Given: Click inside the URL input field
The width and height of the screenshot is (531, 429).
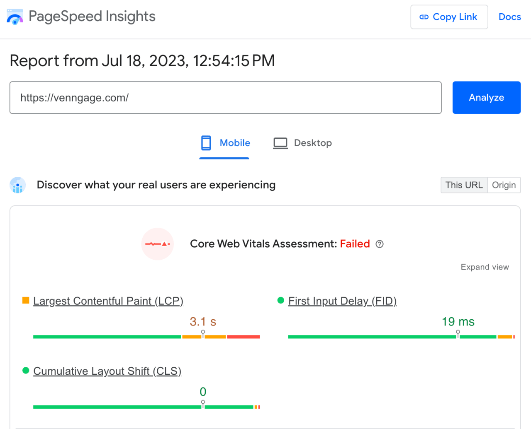Looking at the screenshot, I should 225,98.
